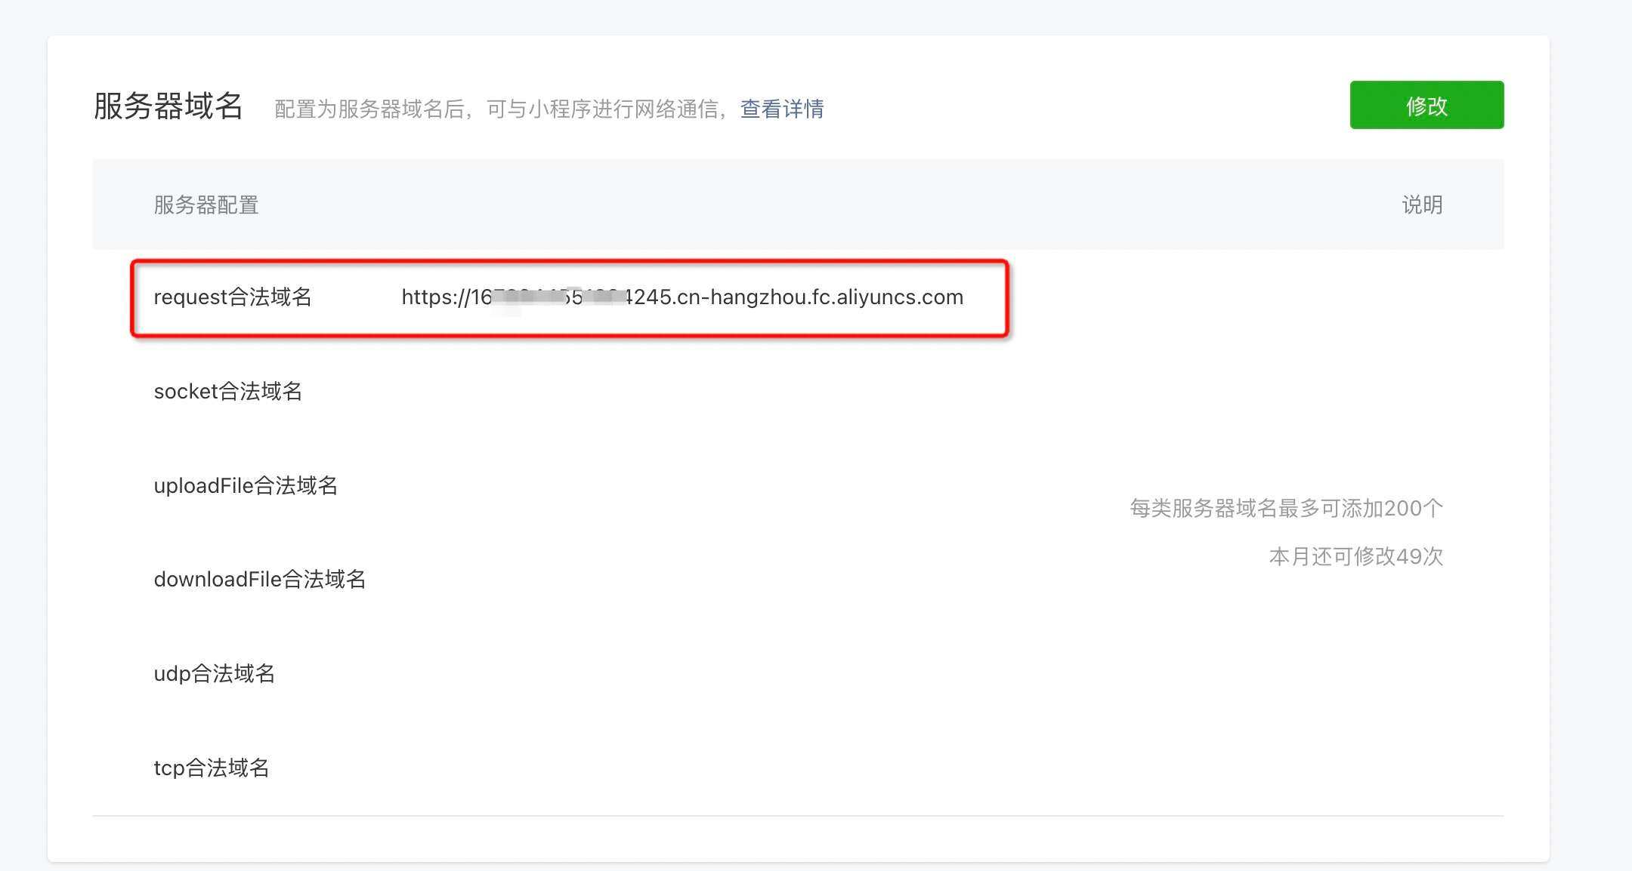Select the downloadFile合法域名 row
This screenshot has height=871, width=1632.
[260, 579]
